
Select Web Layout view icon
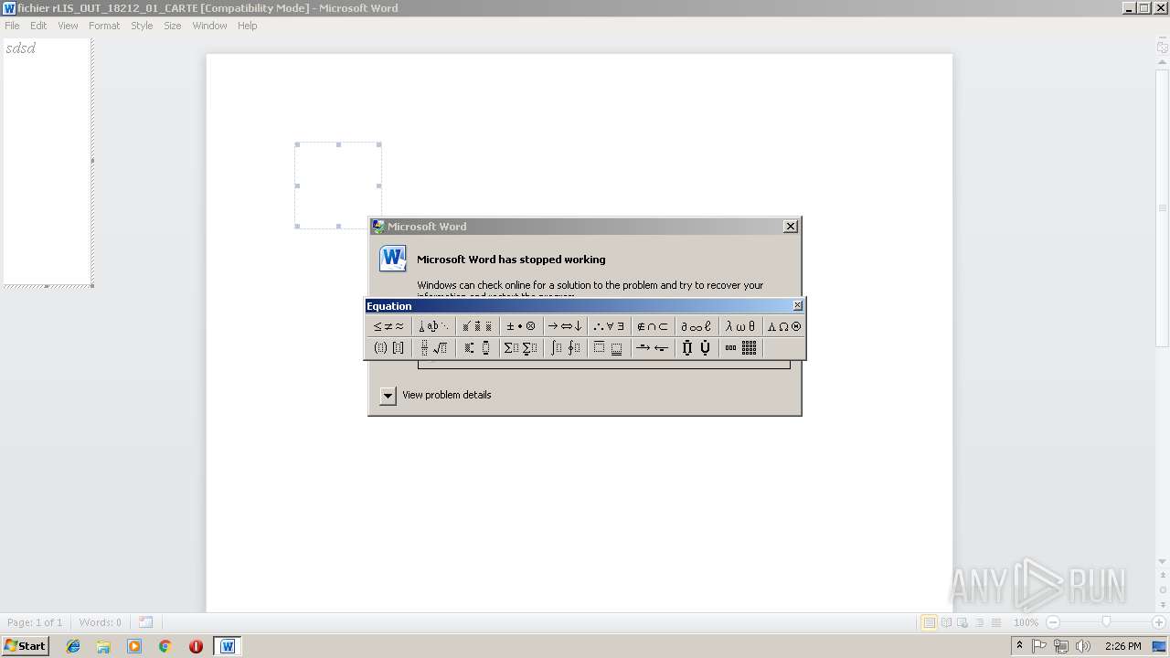coord(963,622)
